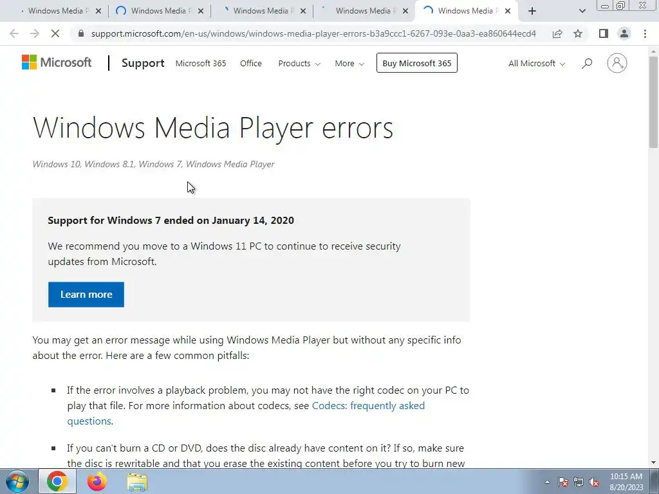Screen dimensions: 659x494
Task: Click the blue Learn more button
Action: click(86, 295)
